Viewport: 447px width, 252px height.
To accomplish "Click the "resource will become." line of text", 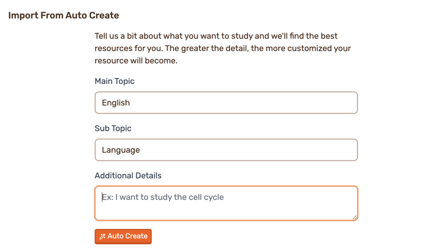I will coord(136,61).
